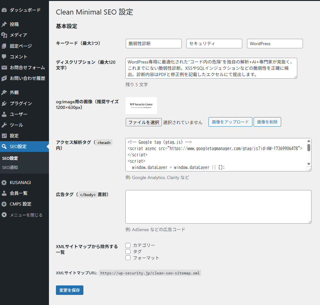Save settings with 変更を保存
Screen dimensions: 320x305
tap(69, 290)
